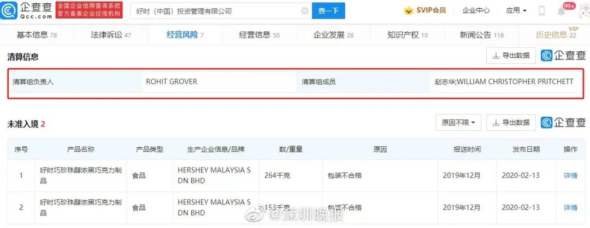Click the Qcc.com logo icon

click(x=9, y=10)
